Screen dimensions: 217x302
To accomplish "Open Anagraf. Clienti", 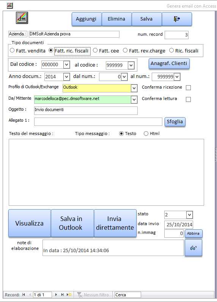I will [x=169, y=64].
